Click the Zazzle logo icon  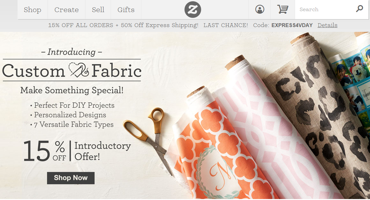[193, 10]
